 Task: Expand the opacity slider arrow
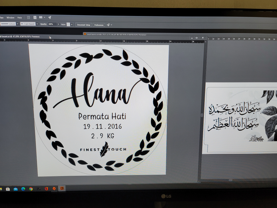point(58,24)
